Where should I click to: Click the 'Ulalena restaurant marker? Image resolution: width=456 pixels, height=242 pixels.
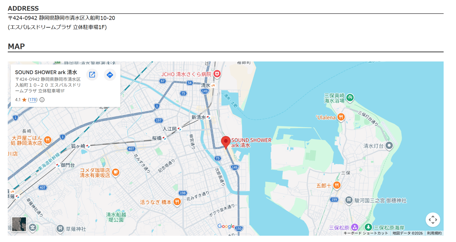click(341, 117)
